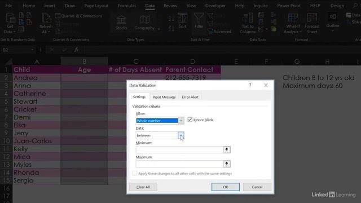This screenshot has width=361, height=203.
Task: Click the Children 8 to 12 yrs old note
Action: coord(318,78)
